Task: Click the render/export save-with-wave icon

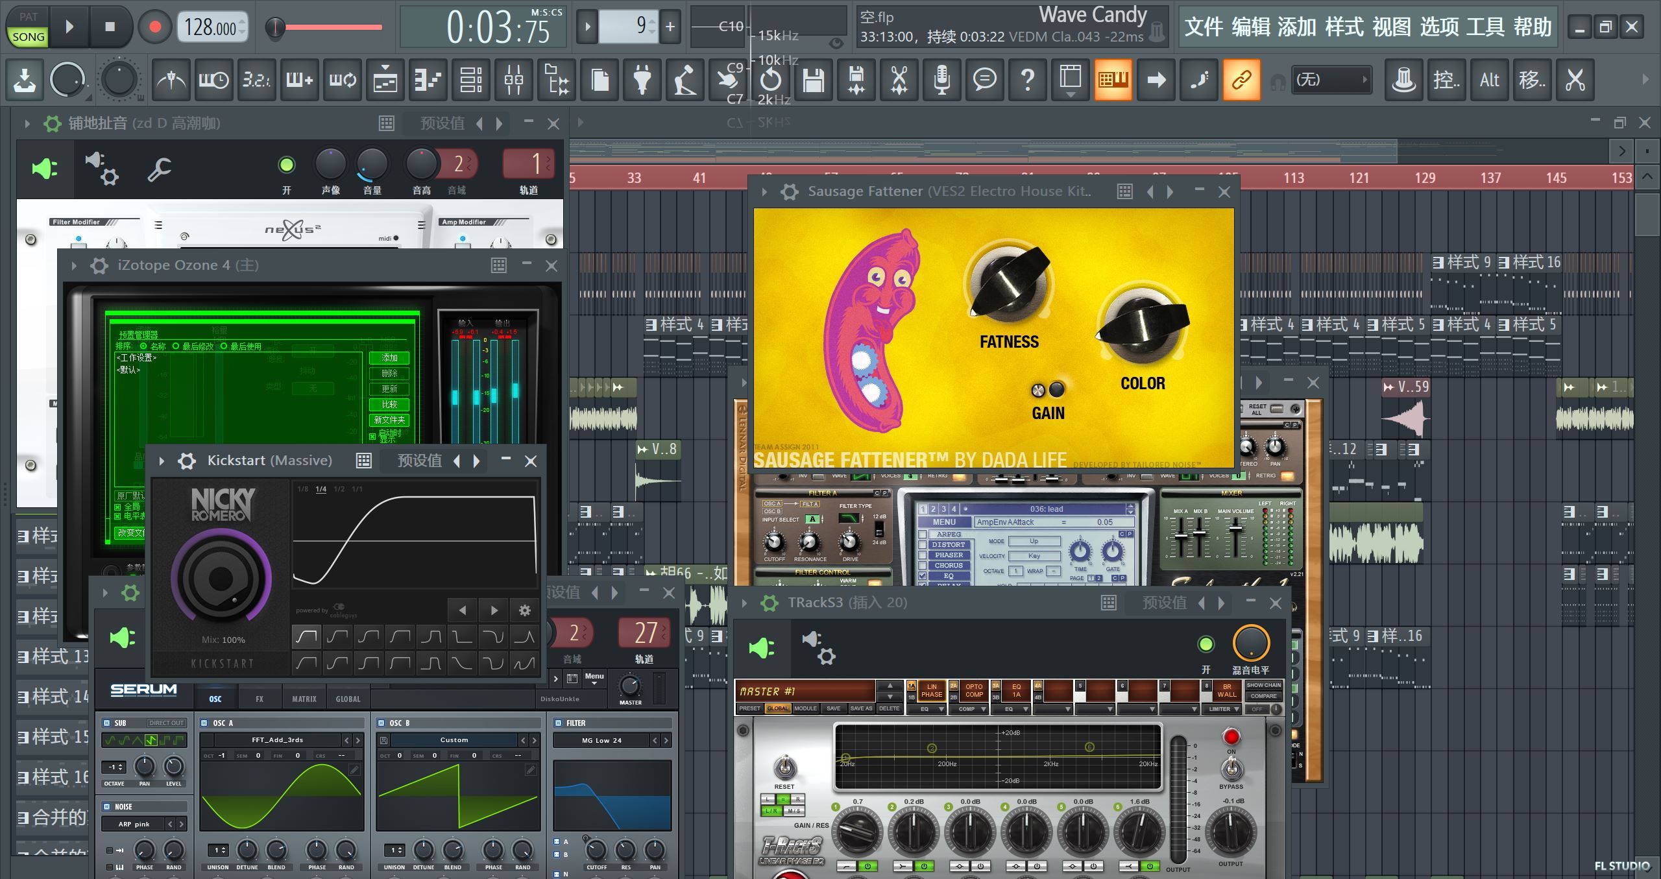Action: coord(856,80)
